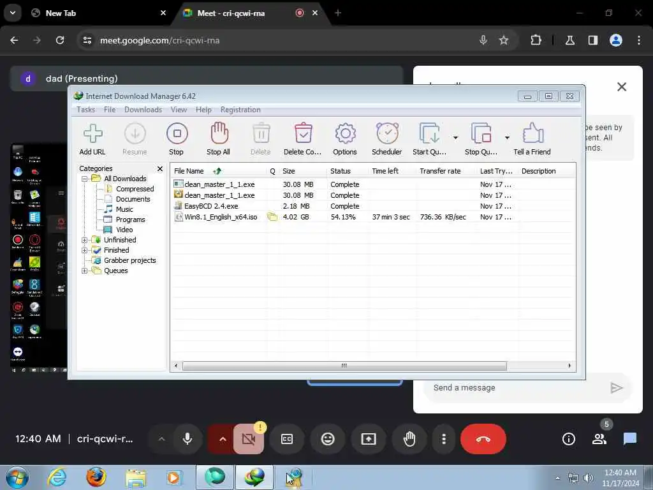
Task: Click the Delete trash icon
Action: coord(261,134)
